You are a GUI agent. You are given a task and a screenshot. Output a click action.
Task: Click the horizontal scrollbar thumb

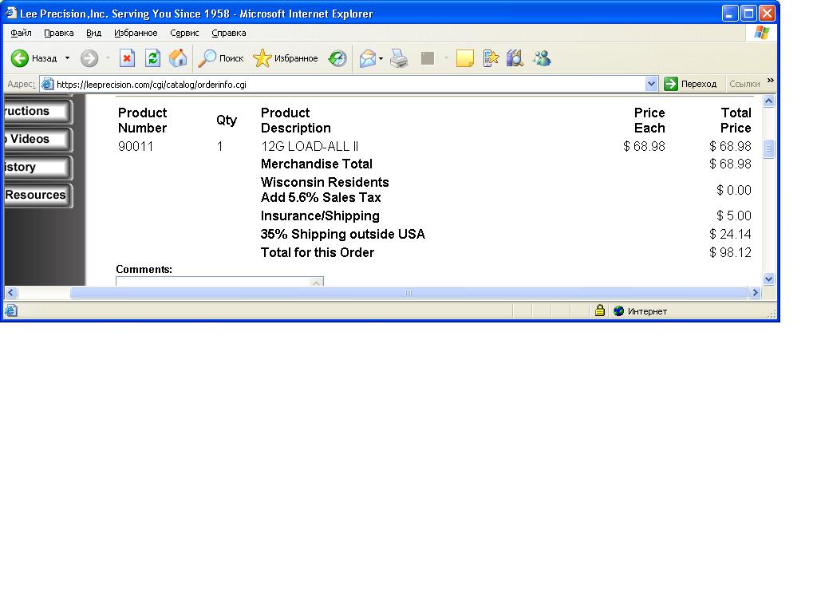point(408,293)
